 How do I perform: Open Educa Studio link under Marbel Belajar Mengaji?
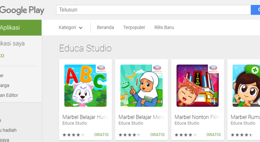[131, 123]
